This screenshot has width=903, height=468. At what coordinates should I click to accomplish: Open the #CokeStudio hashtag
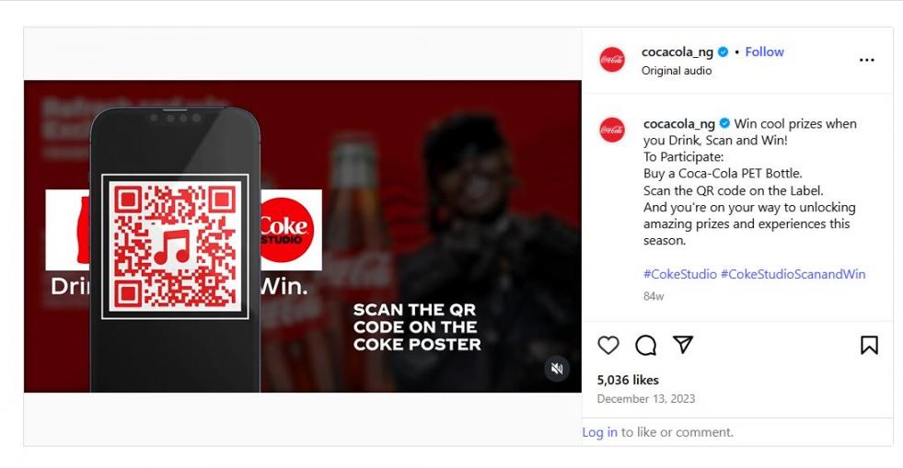click(x=680, y=274)
